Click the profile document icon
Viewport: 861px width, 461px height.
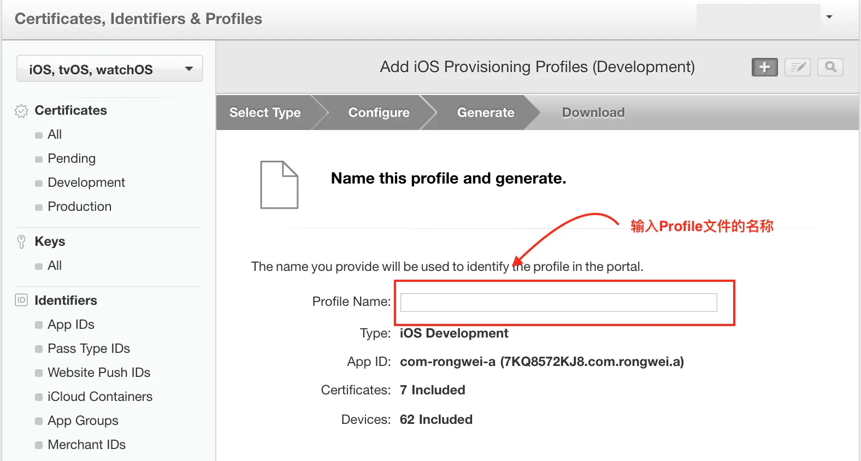click(x=279, y=185)
